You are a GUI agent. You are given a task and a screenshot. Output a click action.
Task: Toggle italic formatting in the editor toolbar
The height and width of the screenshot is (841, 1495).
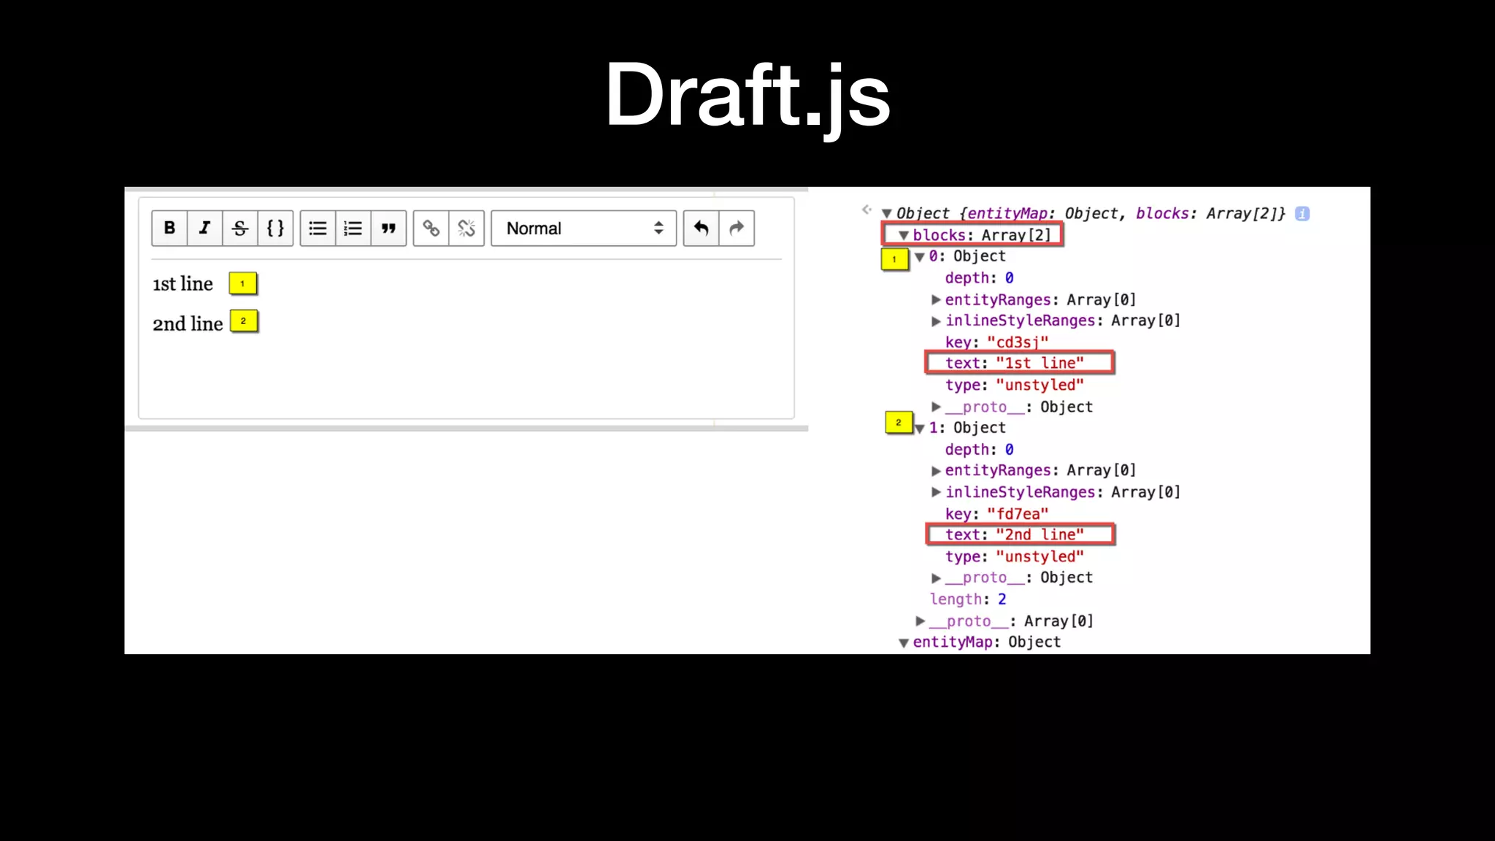[205, 229]
